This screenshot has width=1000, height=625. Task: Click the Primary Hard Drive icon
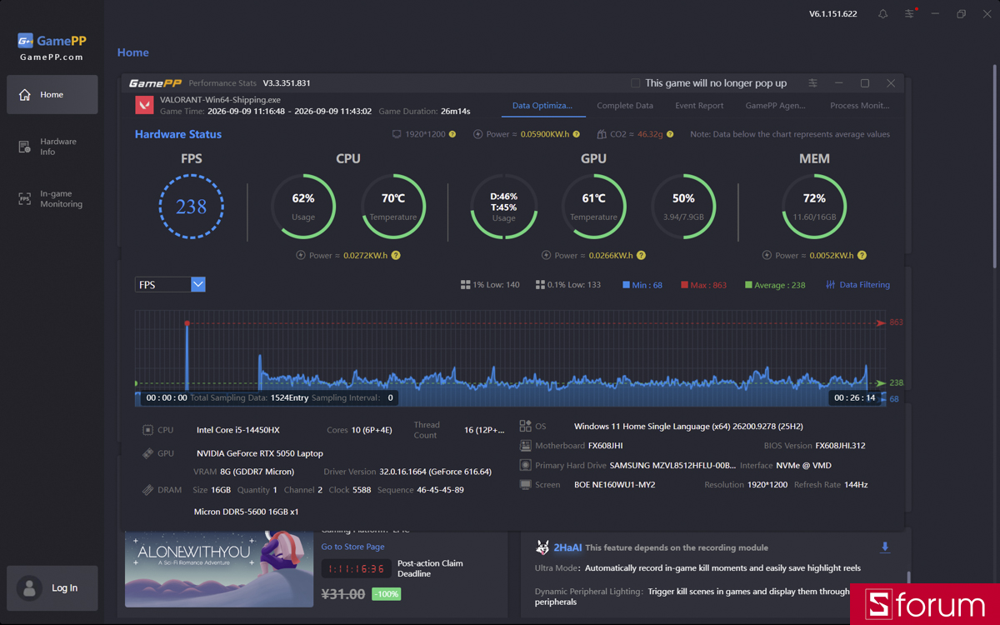pos(525,465)
